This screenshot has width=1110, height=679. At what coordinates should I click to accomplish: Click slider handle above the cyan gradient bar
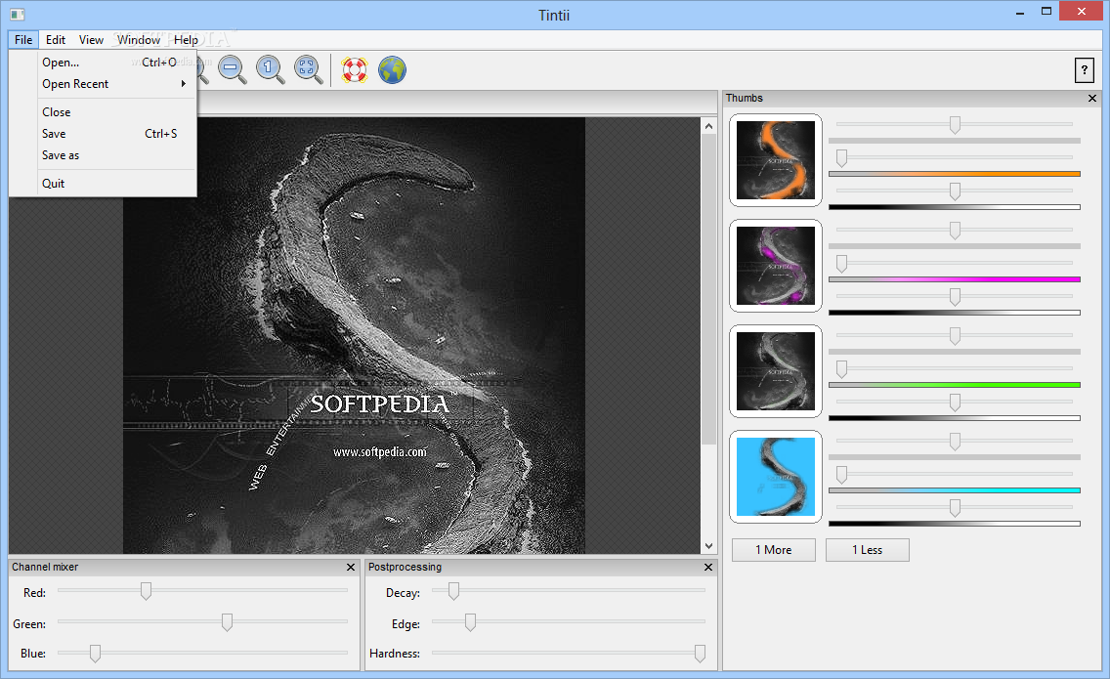click(x=841, y=475)
